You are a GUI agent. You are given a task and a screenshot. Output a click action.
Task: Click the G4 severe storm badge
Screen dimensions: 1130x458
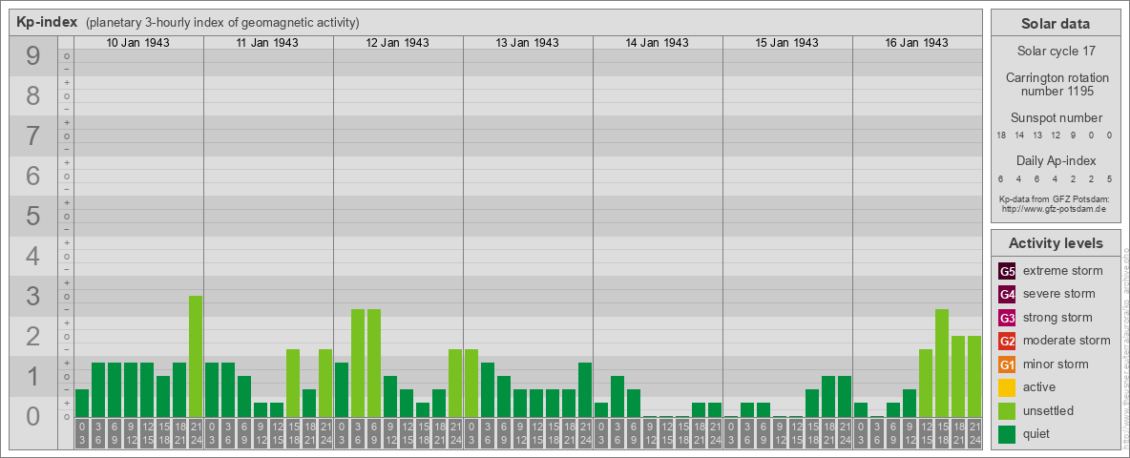(1007, 295)
